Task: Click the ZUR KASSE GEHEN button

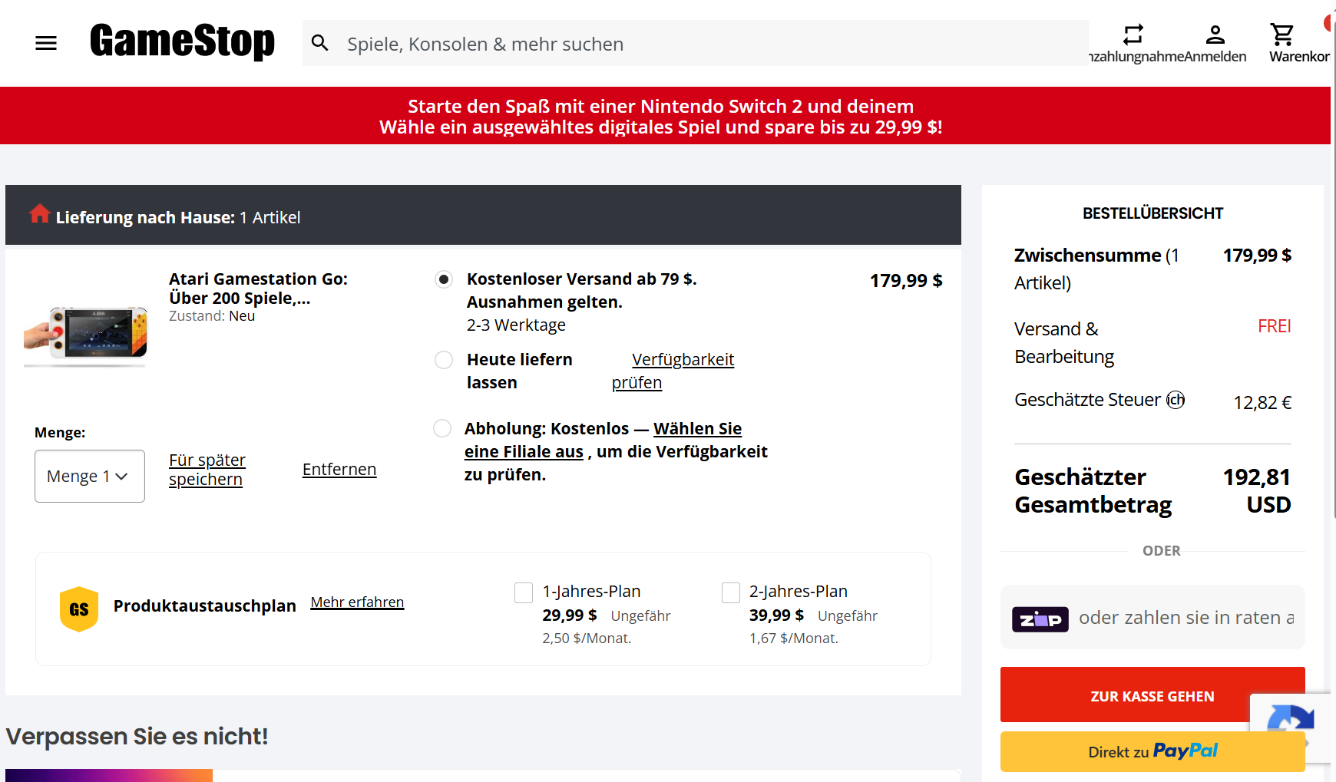Action: coord(1152,695)
